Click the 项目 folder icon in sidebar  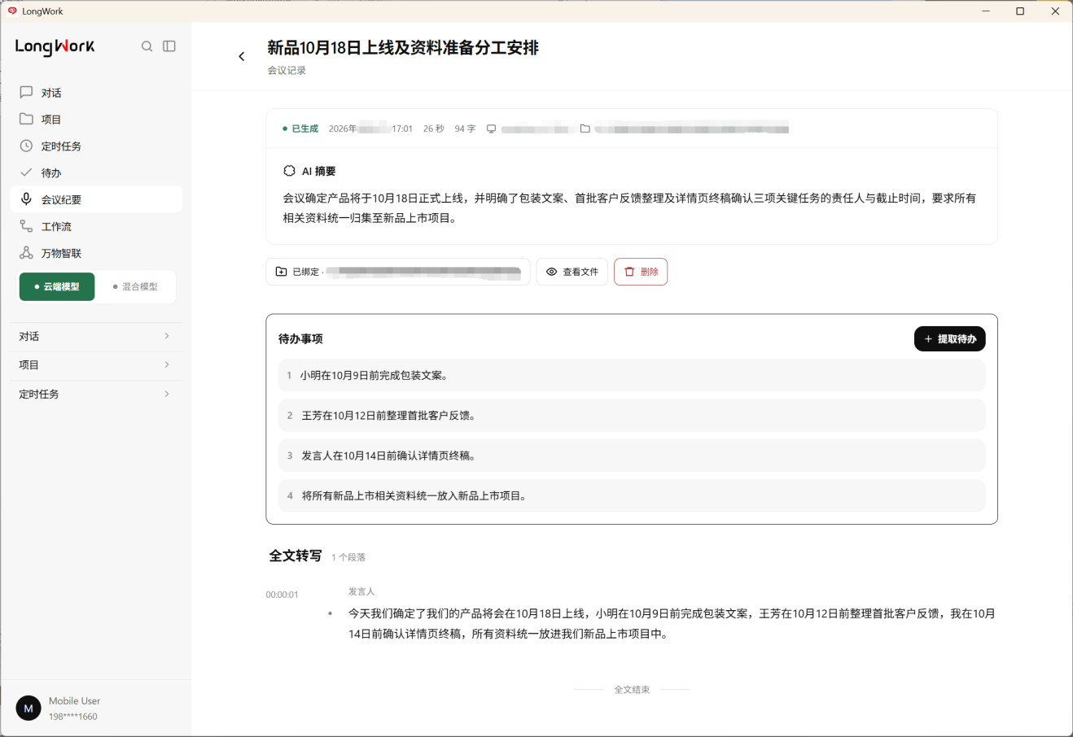pos(26,119)
